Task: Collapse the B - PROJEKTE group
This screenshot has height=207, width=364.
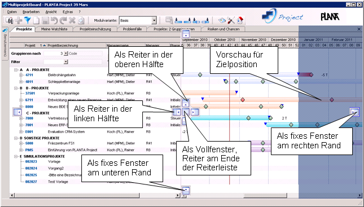Action: point(16,88)
